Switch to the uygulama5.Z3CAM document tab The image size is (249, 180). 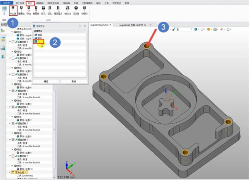[x=100, y=25]
